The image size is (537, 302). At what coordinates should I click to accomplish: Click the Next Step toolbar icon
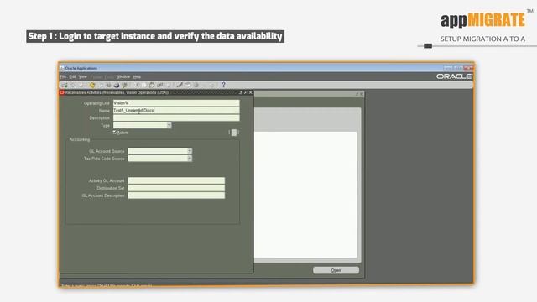102,85
